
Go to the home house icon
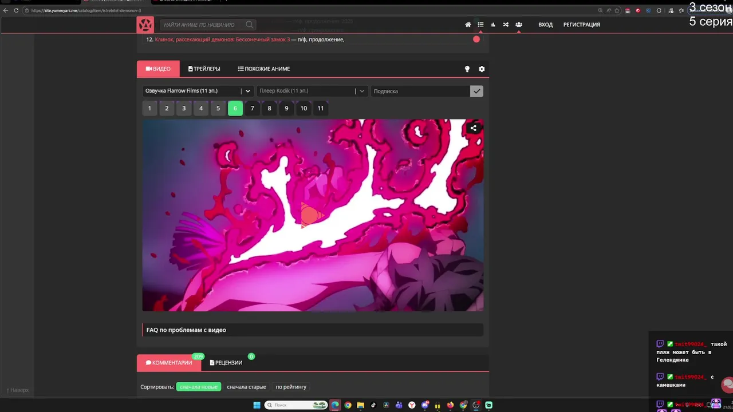point(468,25)
